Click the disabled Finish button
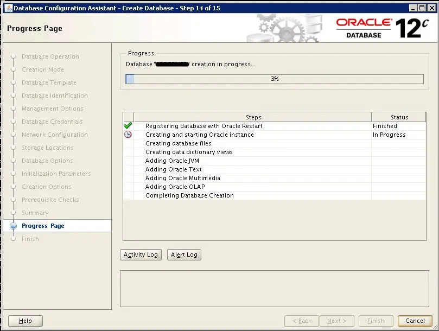Viewport: 439px width, 331px height. (376, 321)
